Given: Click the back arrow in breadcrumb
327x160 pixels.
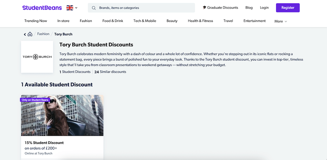Looking at the screenshot, I should tap(25, 34).
